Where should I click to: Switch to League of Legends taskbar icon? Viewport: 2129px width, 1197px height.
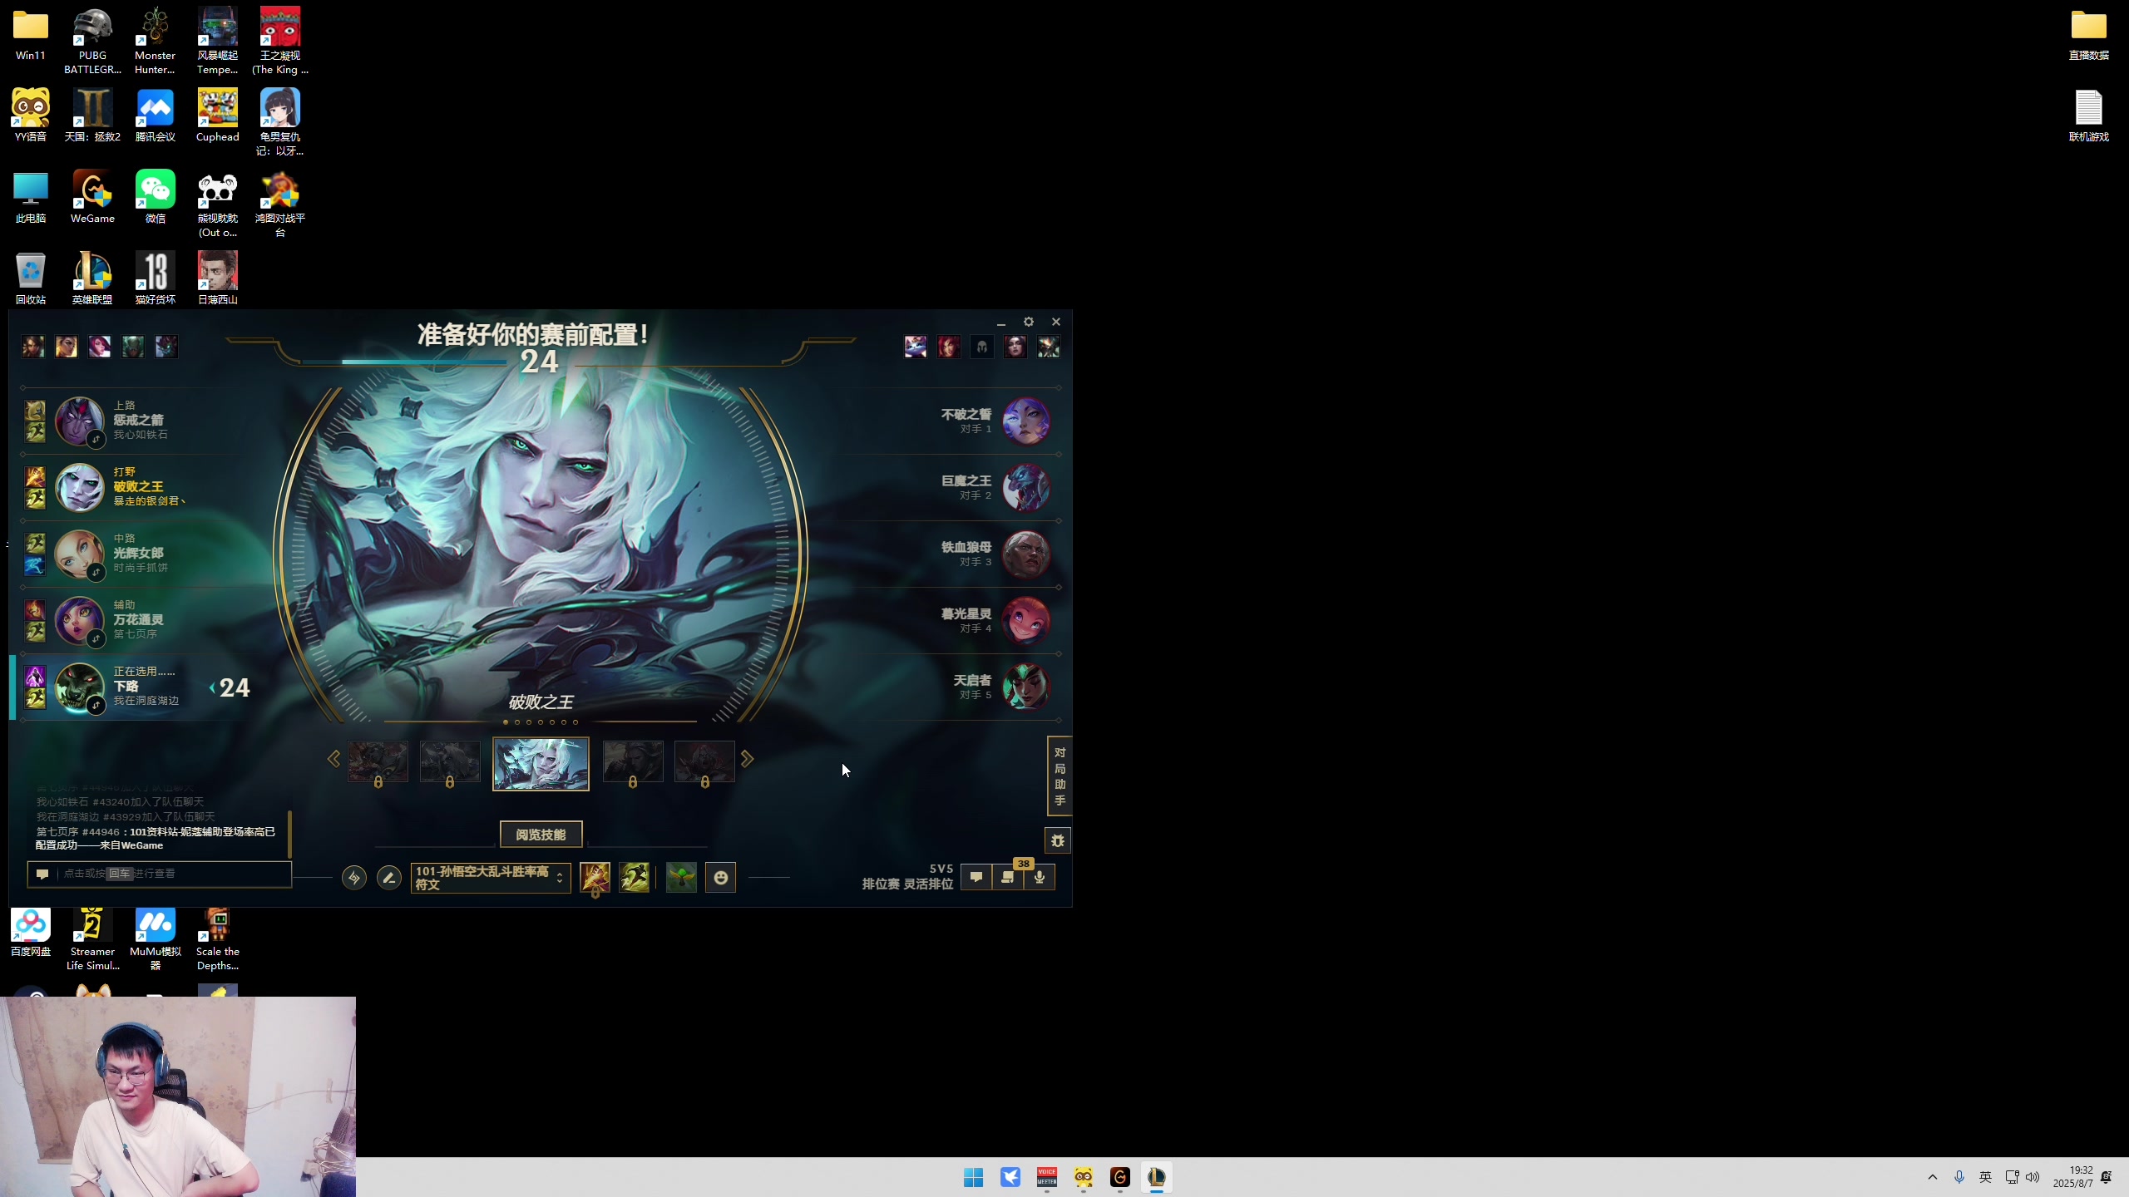coord(1157,1177)
